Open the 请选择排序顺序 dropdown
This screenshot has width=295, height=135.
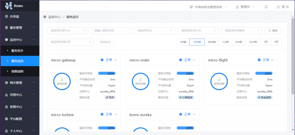[242, 31]
